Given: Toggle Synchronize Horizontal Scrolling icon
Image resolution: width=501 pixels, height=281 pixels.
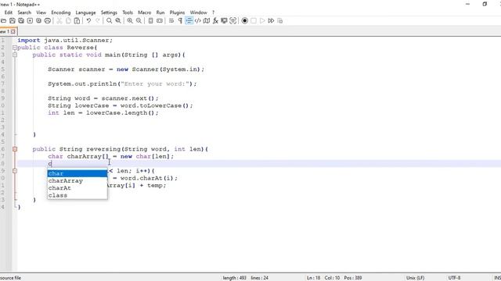Looking at the screenshot, I should tap(160, 21).
